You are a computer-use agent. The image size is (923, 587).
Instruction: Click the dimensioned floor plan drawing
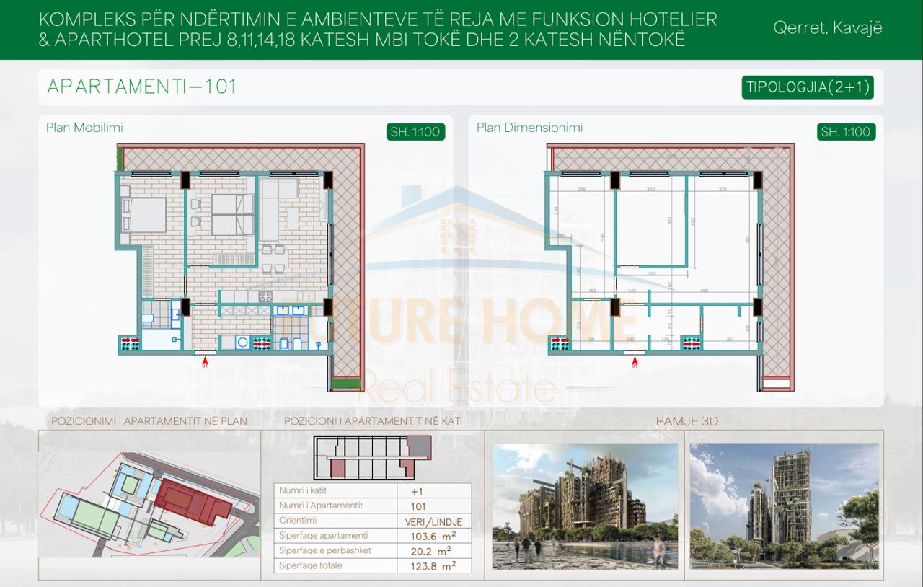(668, 267)
